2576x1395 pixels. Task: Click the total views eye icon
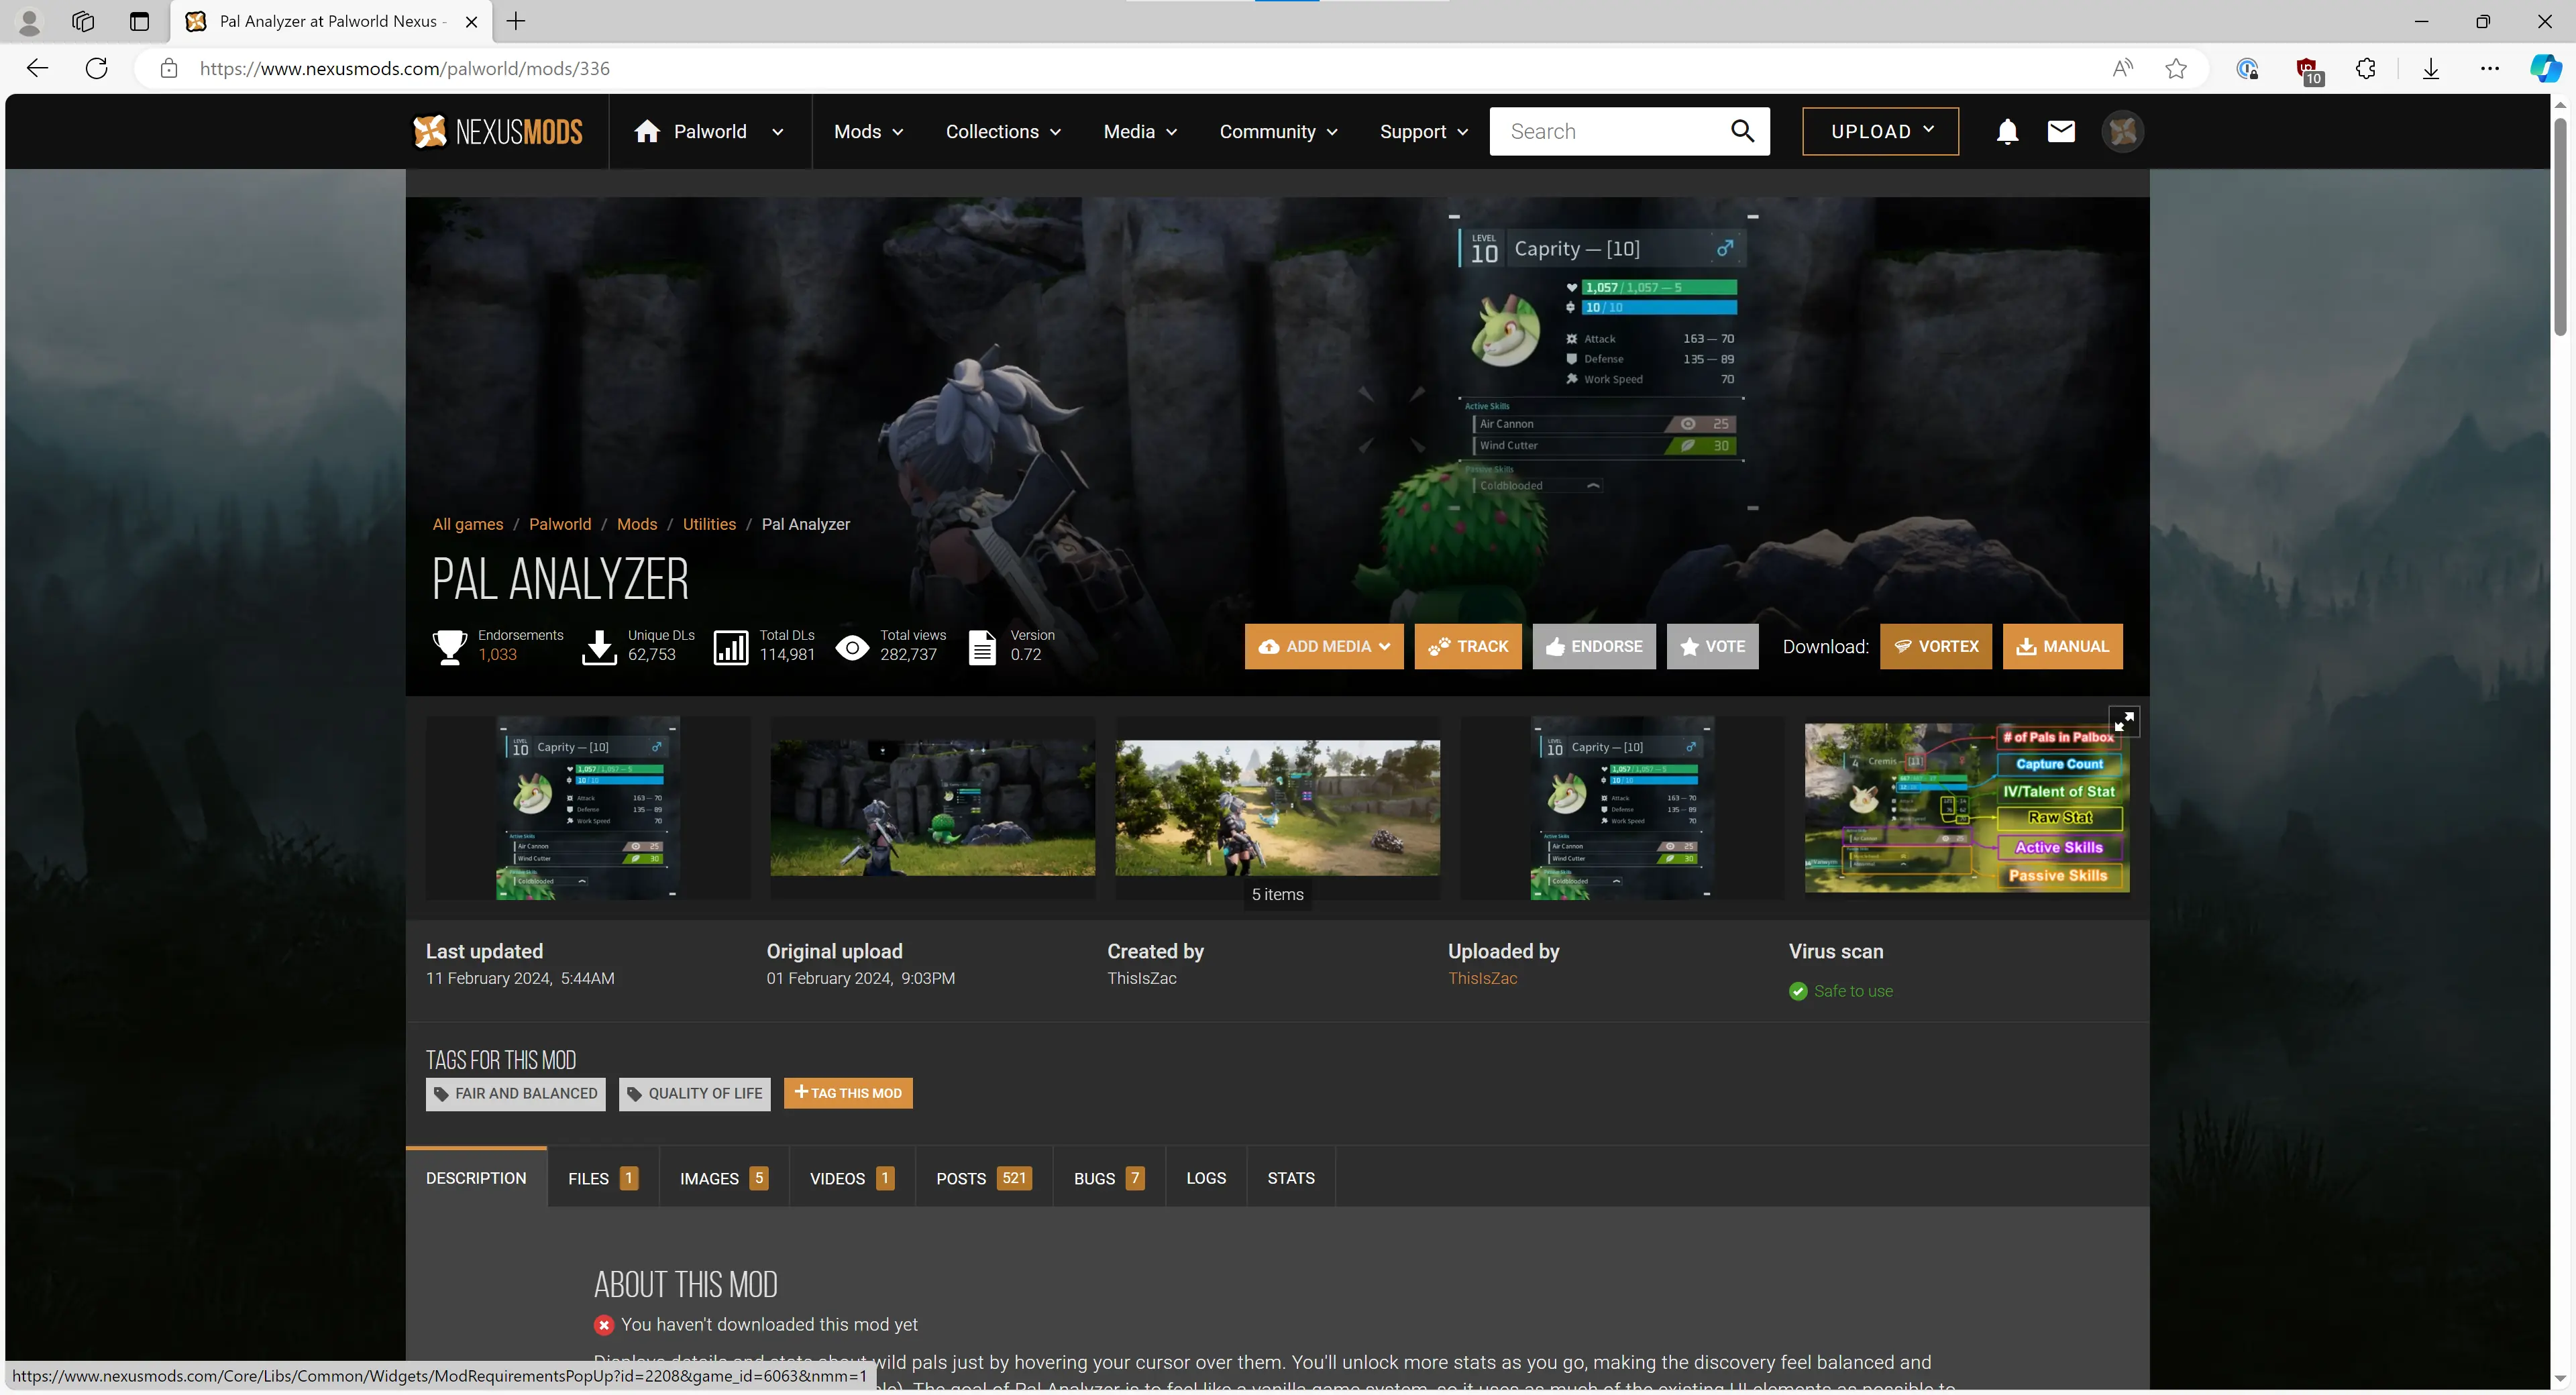click(x=852, y=648)
